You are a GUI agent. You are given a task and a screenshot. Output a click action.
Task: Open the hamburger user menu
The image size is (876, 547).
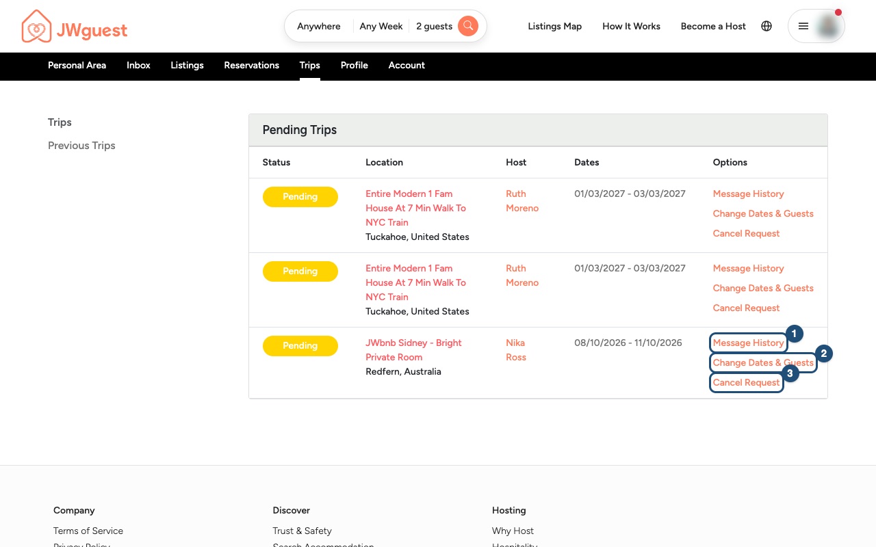tap(803, 26)
